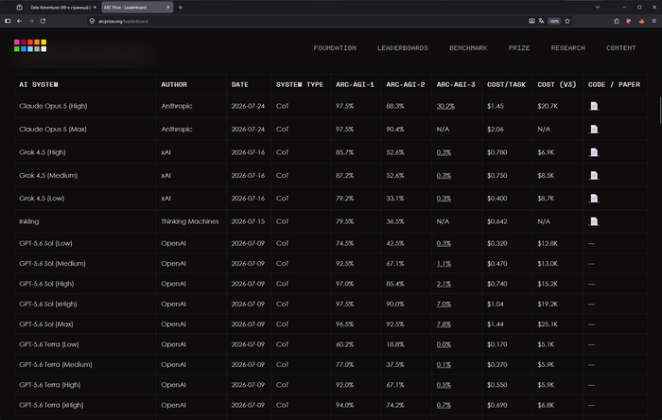662x420 pixels.
Task: Open the paper icon for Grok 4.5 (Low)
Action: (594, 199)
